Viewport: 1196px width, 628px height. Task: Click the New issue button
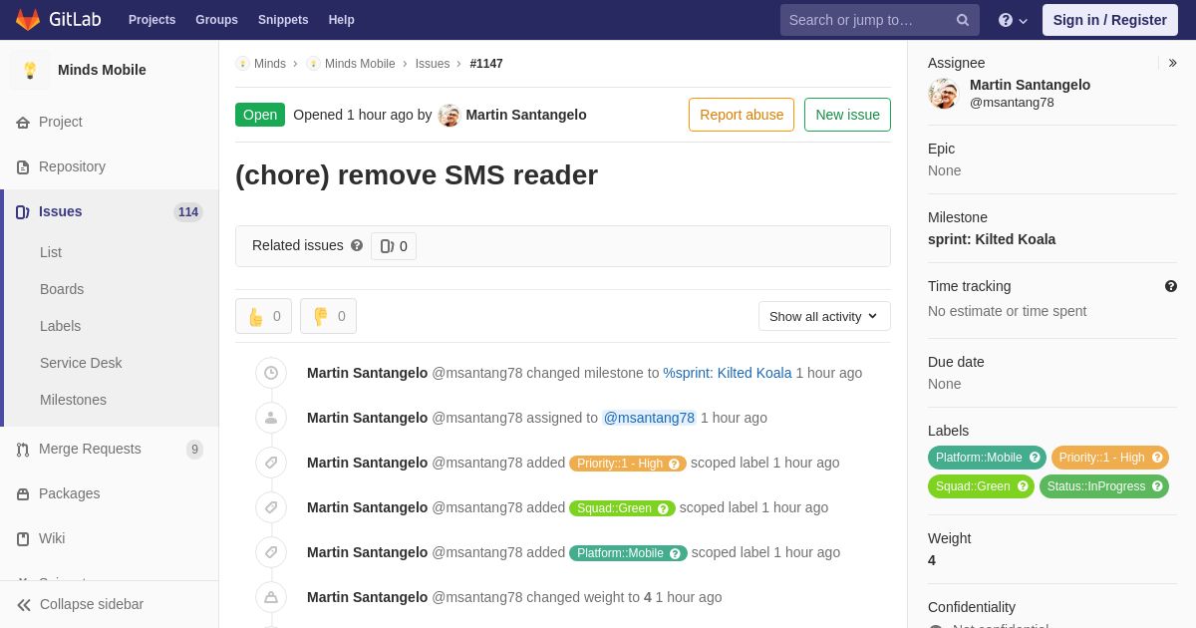(x=847, y=115)
